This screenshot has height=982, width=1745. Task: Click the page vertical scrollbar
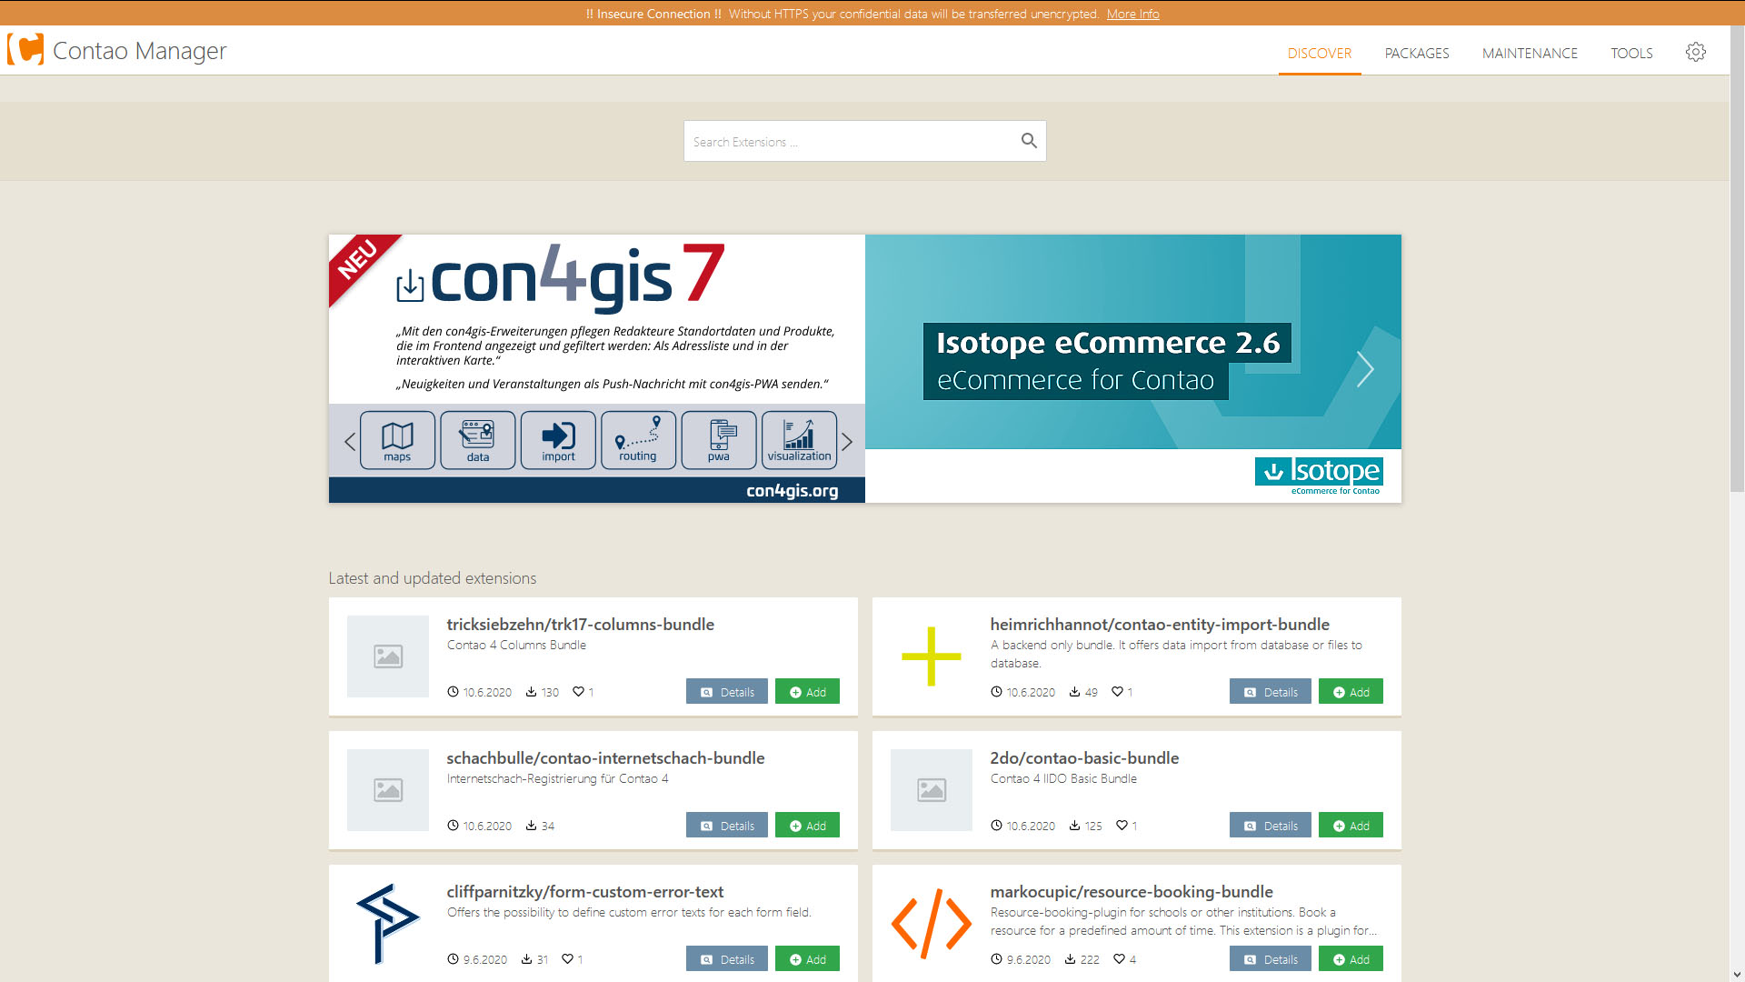1737,259
